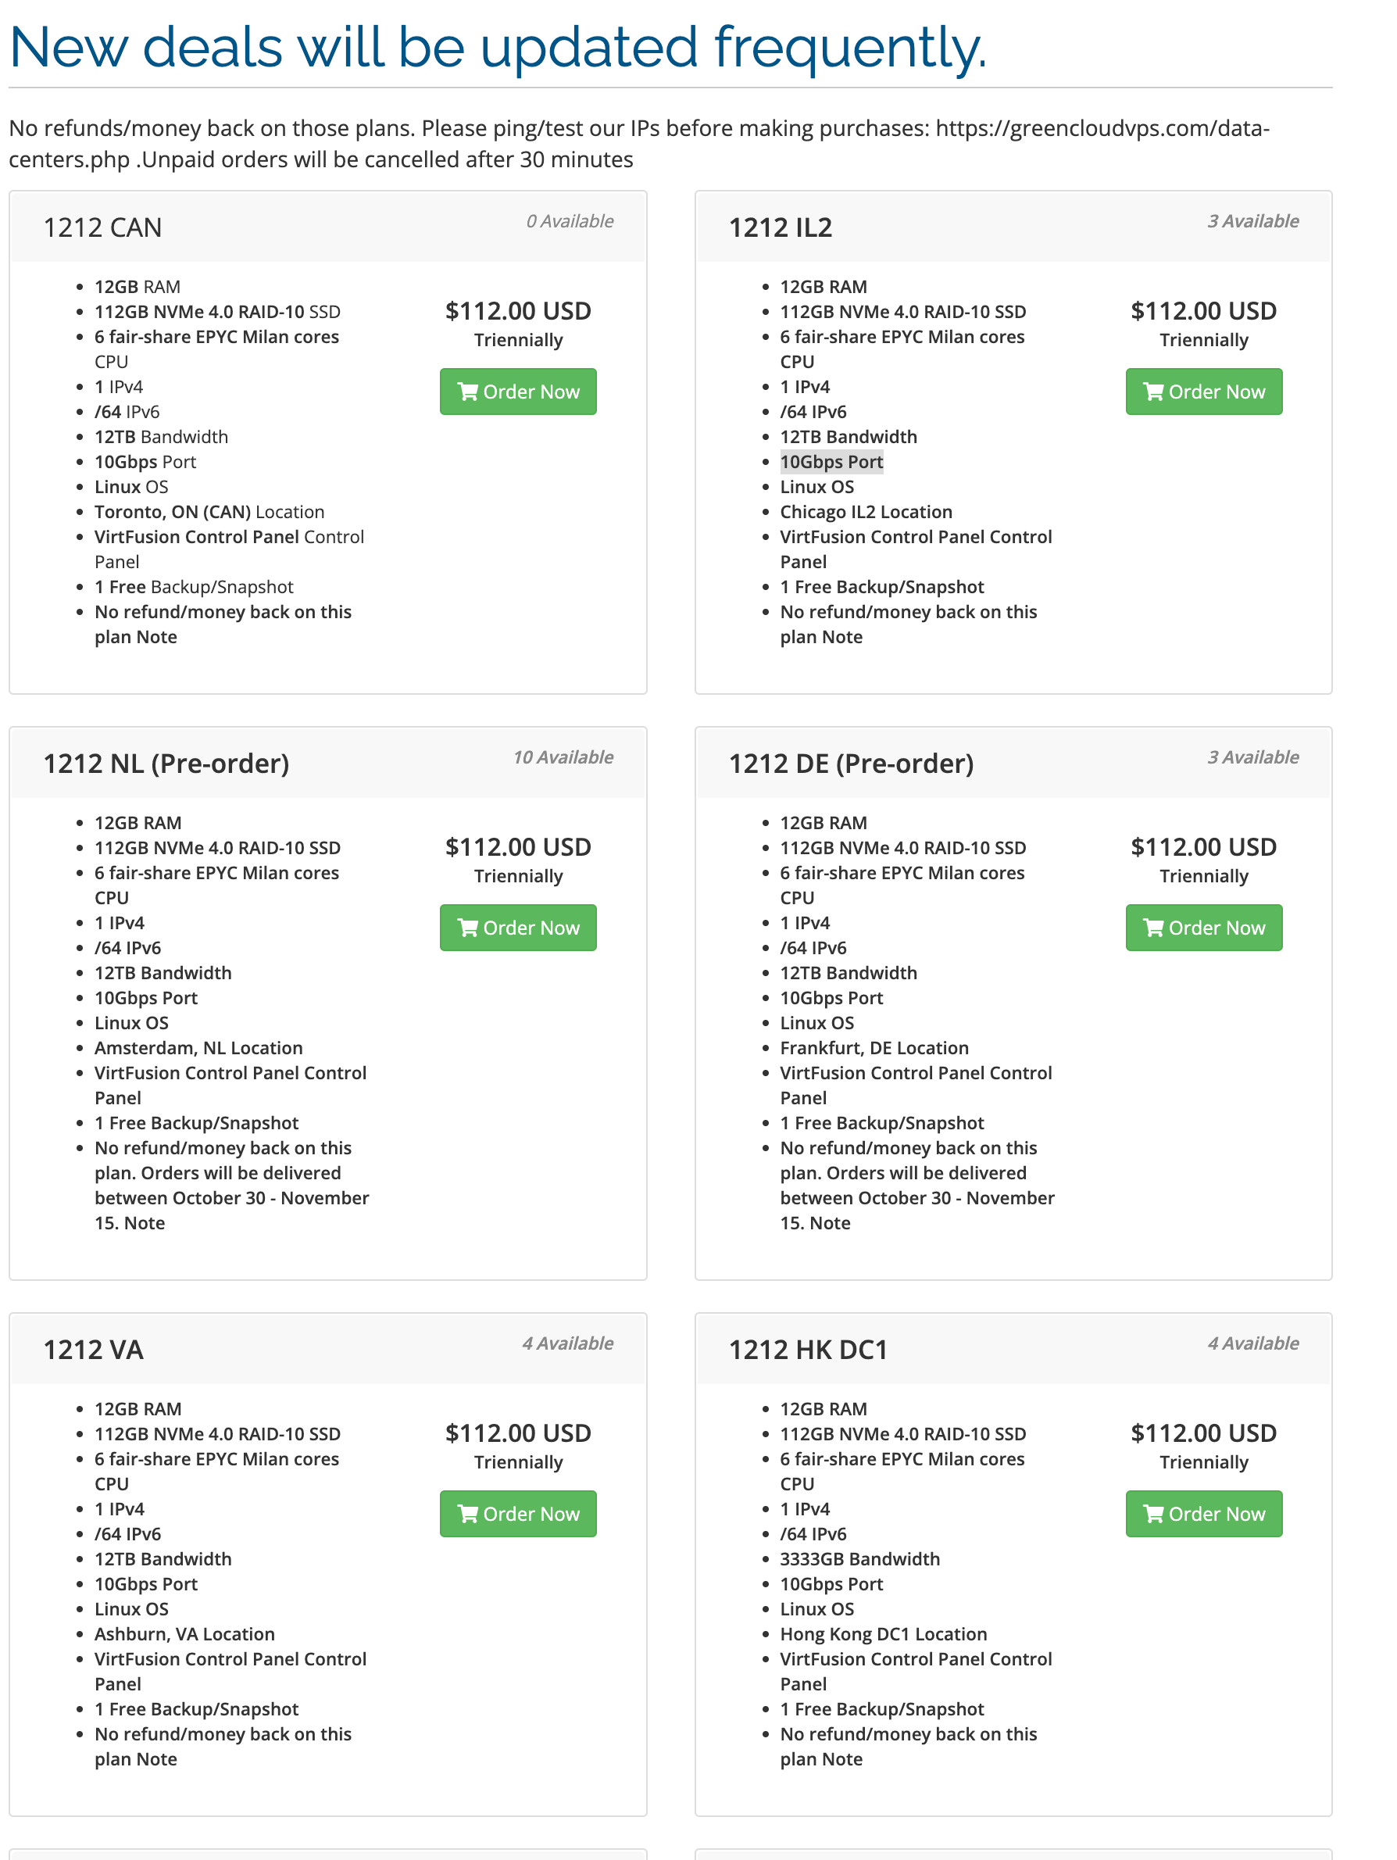Click the "1212 DE (Pre-order)" plan title
The height and width of the screenshot is (1860, 1397).
(851, 764)
